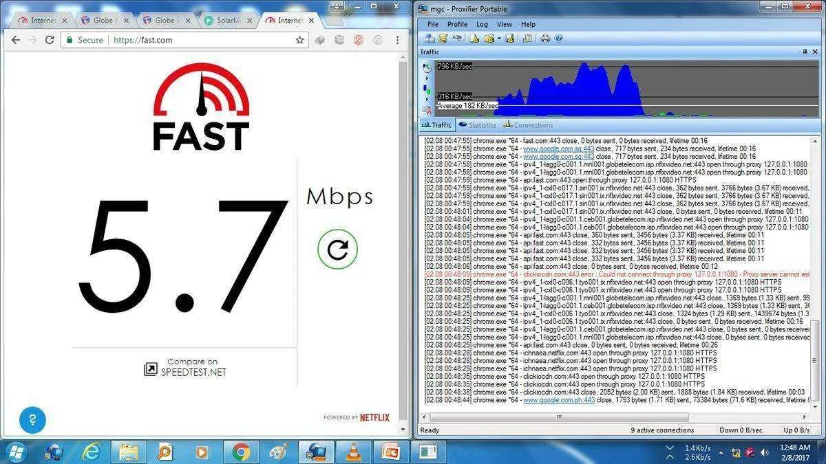Screen dimensions: 826x464
Task: Click the Compare on SPEEDTEST.NET link
Action: click(185, 367)
